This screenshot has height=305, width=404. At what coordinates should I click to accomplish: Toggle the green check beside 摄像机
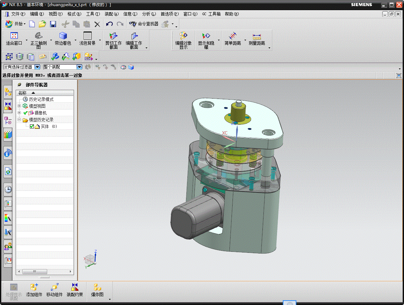pos(25,113)
